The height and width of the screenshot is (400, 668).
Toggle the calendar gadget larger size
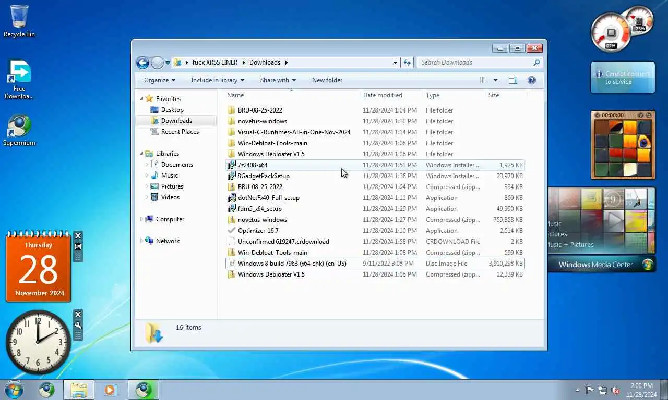[78, 247]
